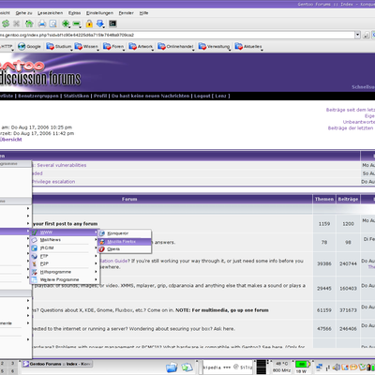Open the Hilfe menu
Screen dimensions: 375x375
click(x=143, y=13)
